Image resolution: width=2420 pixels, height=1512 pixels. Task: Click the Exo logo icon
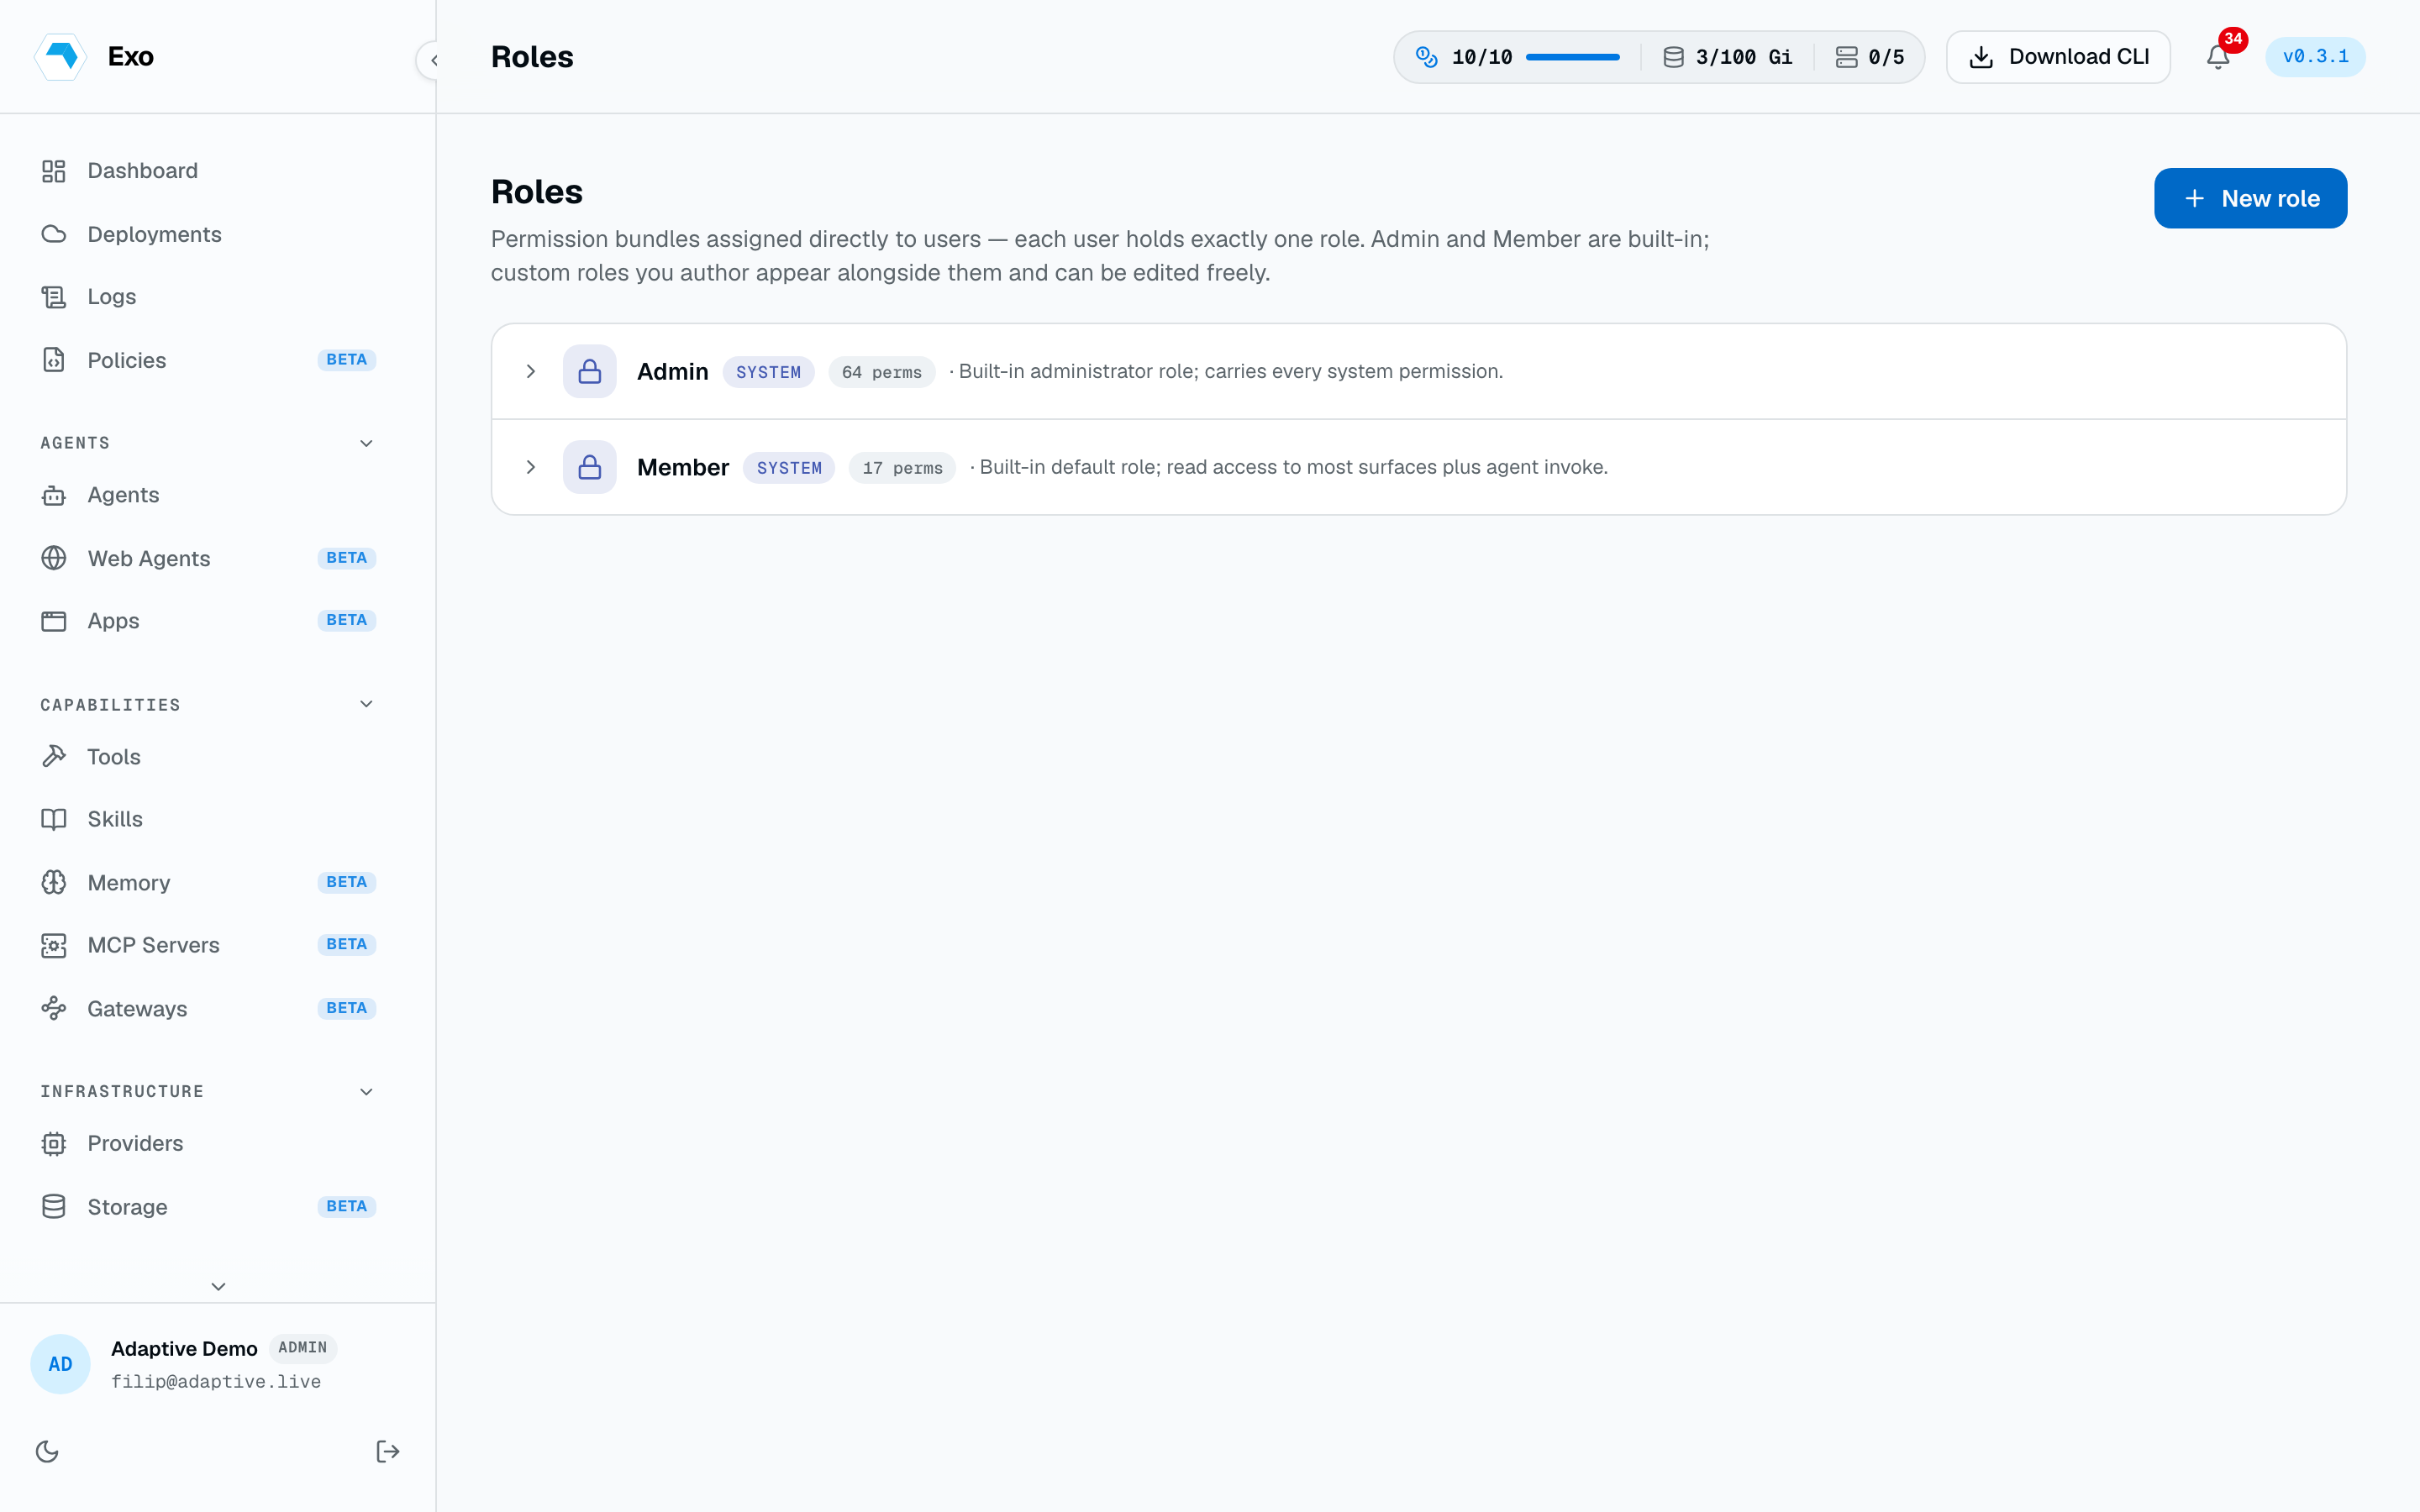tap(61, 57)
